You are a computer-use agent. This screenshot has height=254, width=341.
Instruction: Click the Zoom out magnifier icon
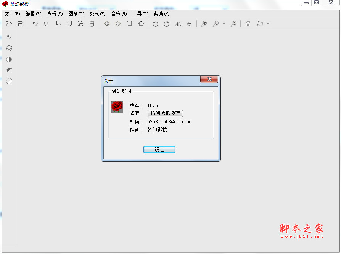[x=233, y=24]
